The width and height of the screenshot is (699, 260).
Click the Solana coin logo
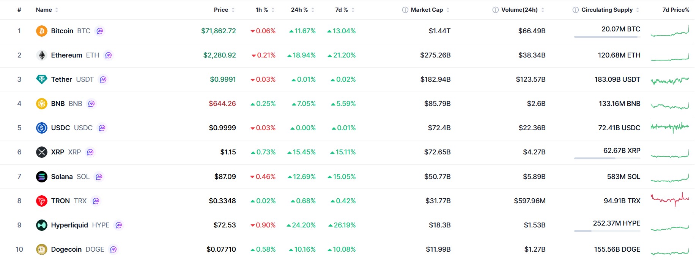pyautogui.click(x=42, y=177)
